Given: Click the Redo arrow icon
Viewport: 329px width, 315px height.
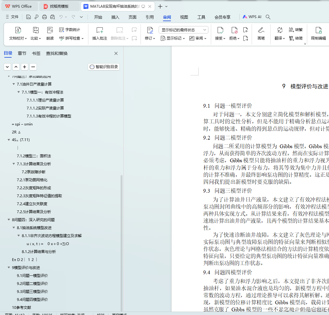Looking at the screenshot, I should [73, 17].
